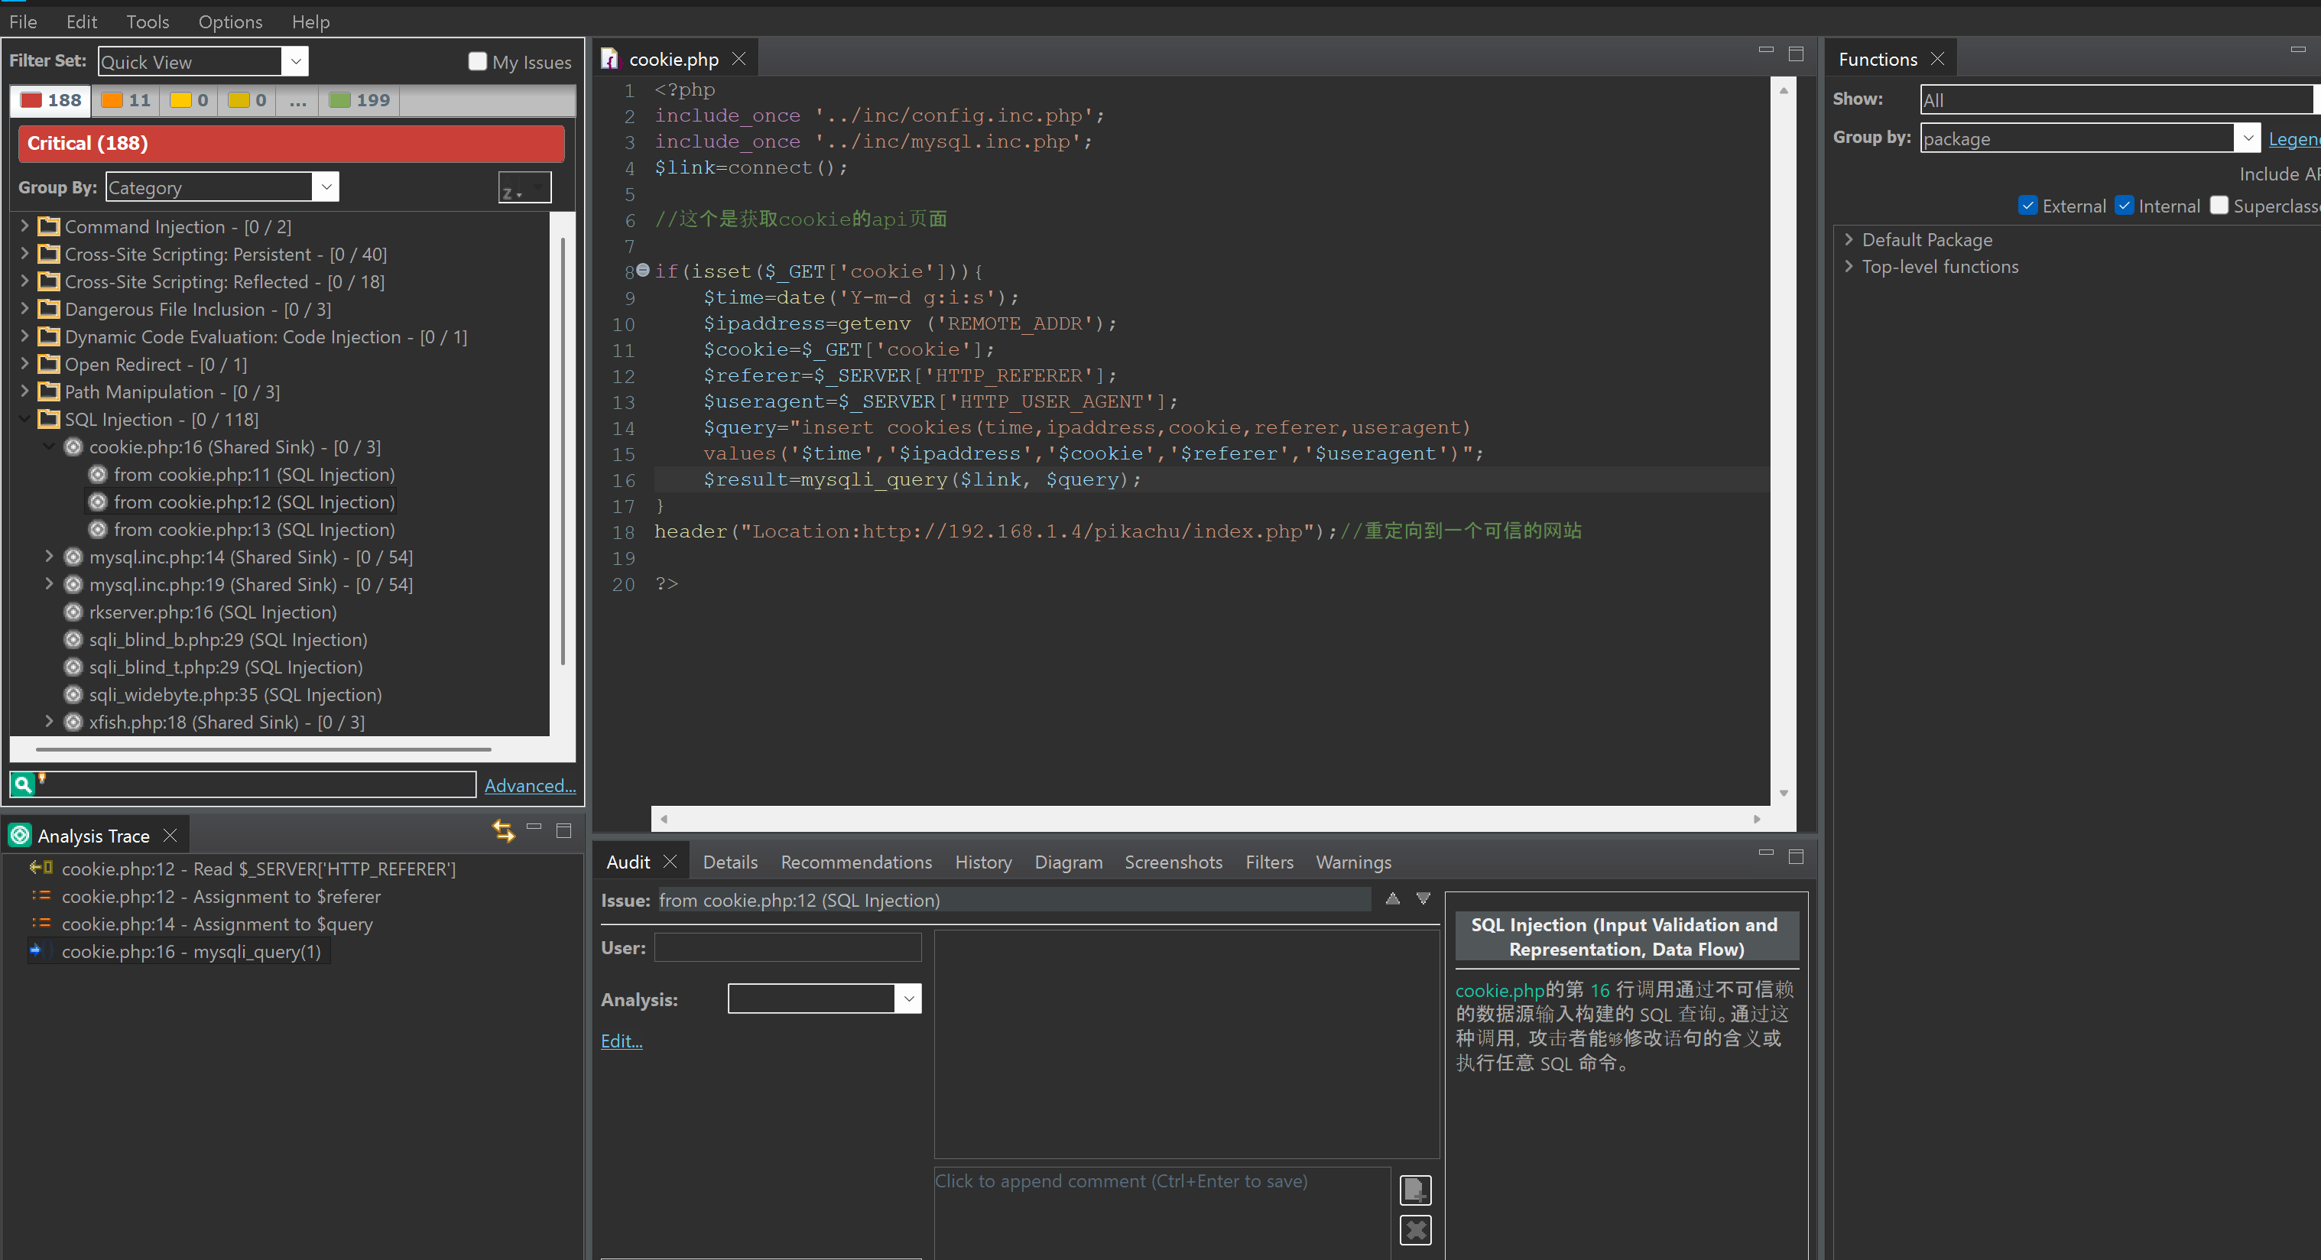Click the save comment icon button
Image resolution: width=2321 pixels, height=1260 pixels.
[1414, 1190]
